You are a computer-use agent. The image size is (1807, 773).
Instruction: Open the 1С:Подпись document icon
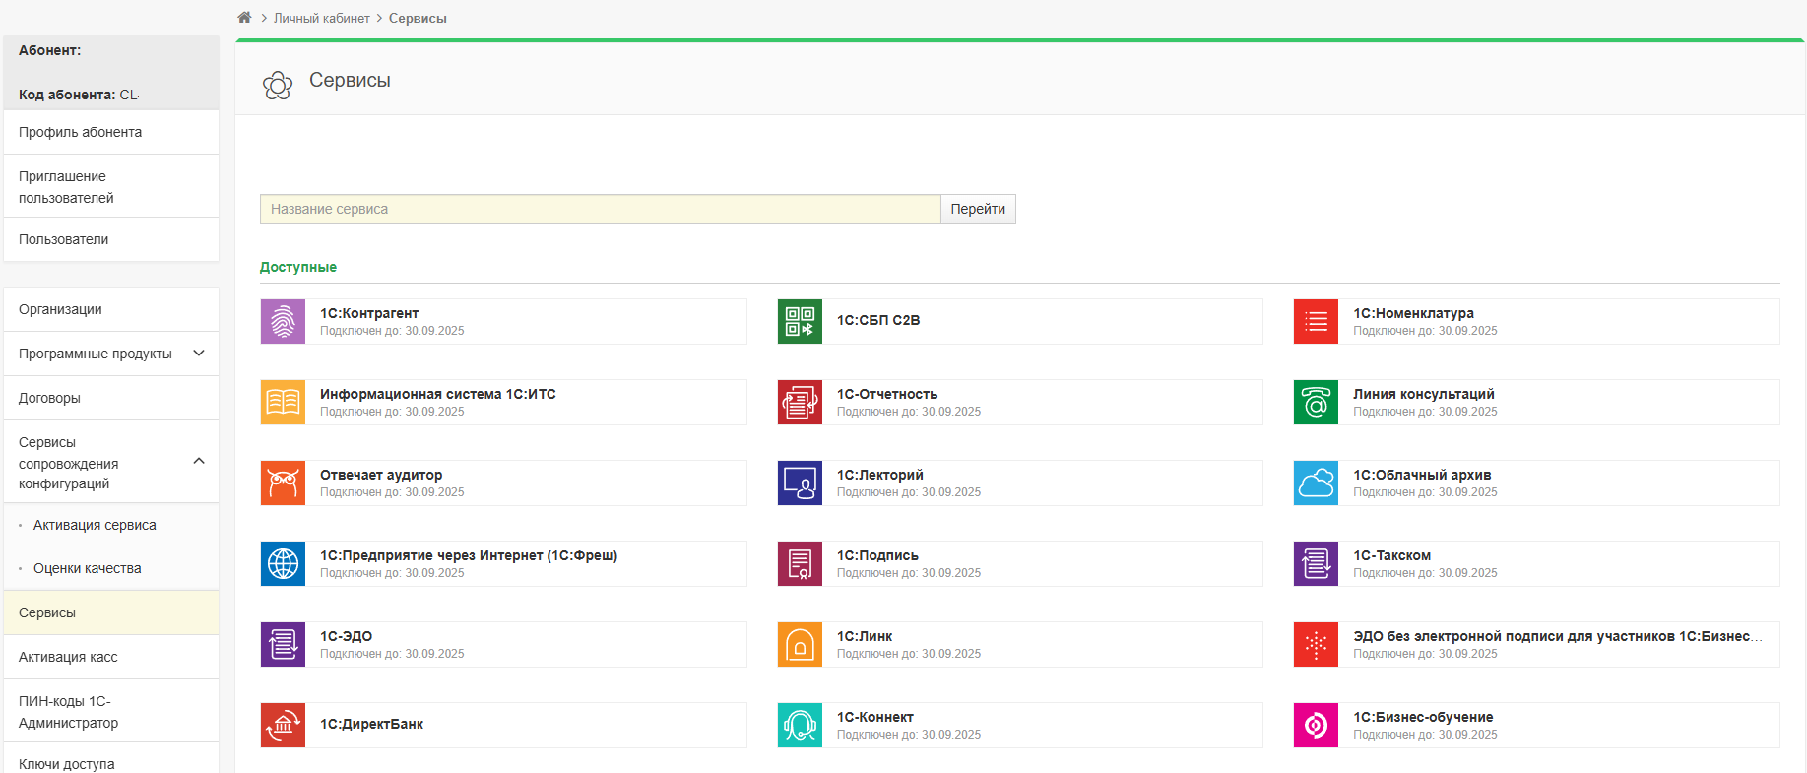tap(800, 563)
